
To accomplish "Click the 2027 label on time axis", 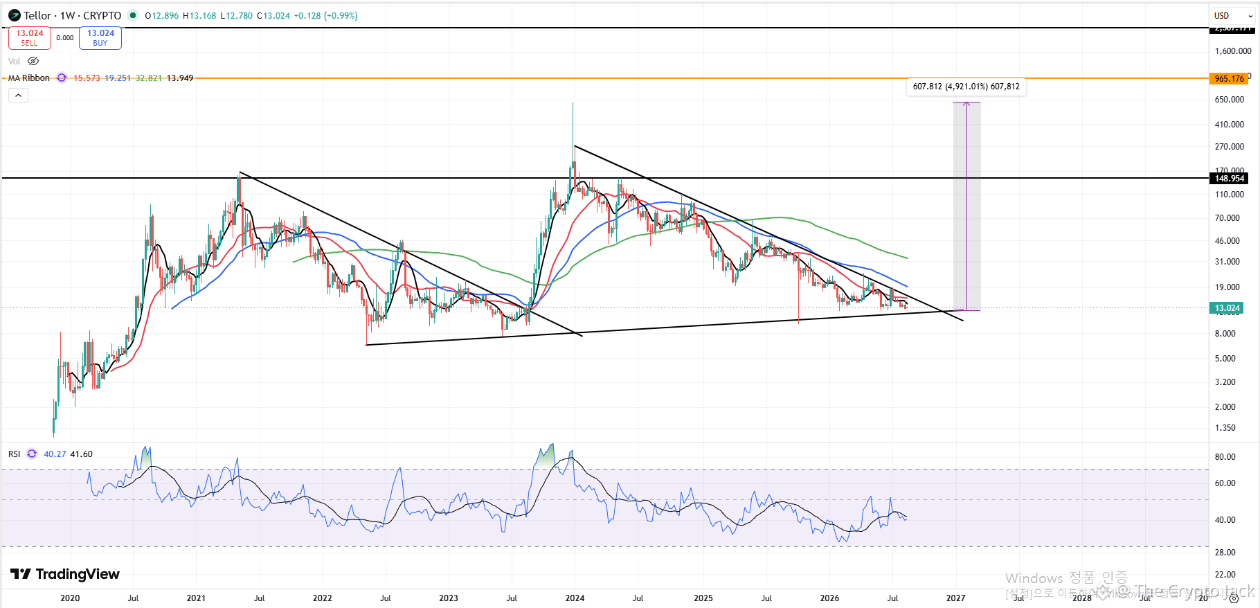I will (x=955, y=598).
